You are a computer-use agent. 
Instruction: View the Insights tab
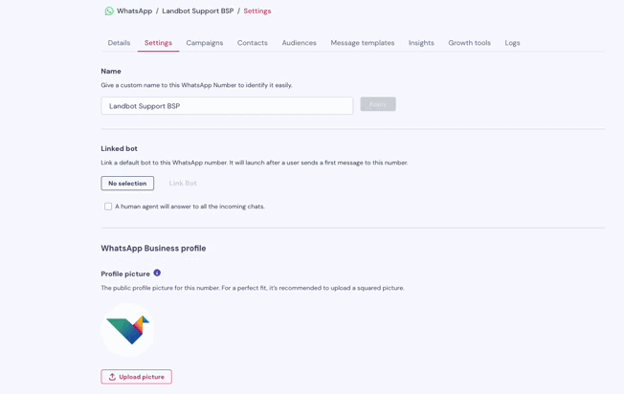point(421,43)
